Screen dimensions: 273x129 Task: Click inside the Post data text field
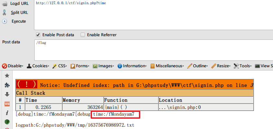154,50
